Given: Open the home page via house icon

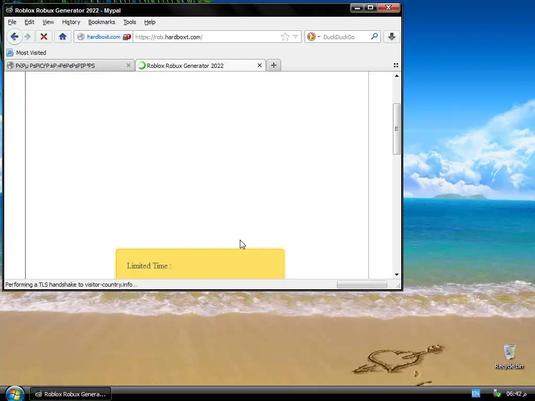Looking at the screenshot, I should pyautogui.click(x=63, y=37).
